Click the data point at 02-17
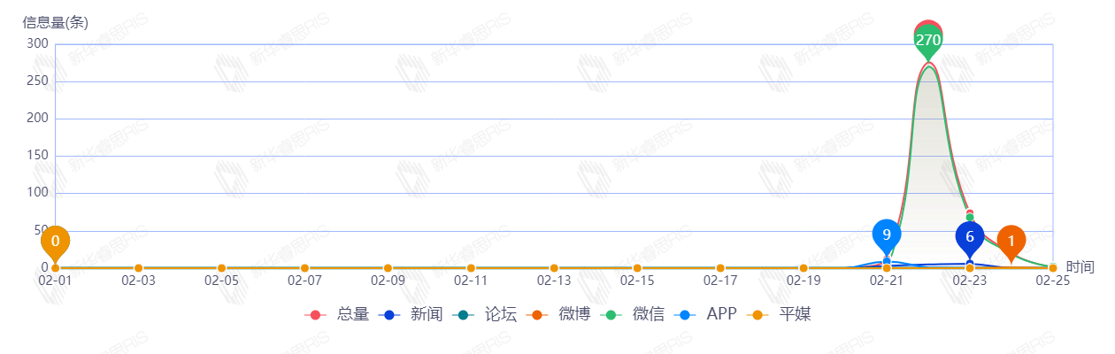 720,268
